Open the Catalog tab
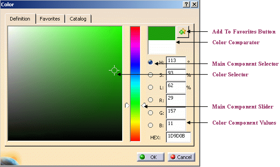Screen dimensions: 280x167 click(x=78, y=19)
